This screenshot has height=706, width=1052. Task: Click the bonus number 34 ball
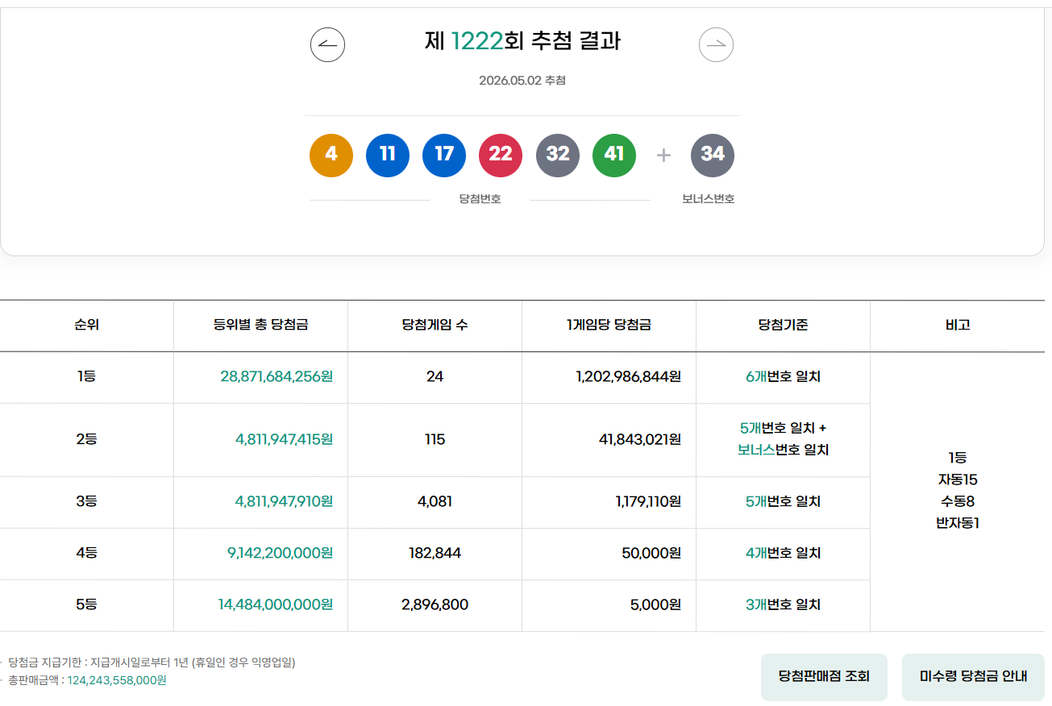[x=713, y=156]
